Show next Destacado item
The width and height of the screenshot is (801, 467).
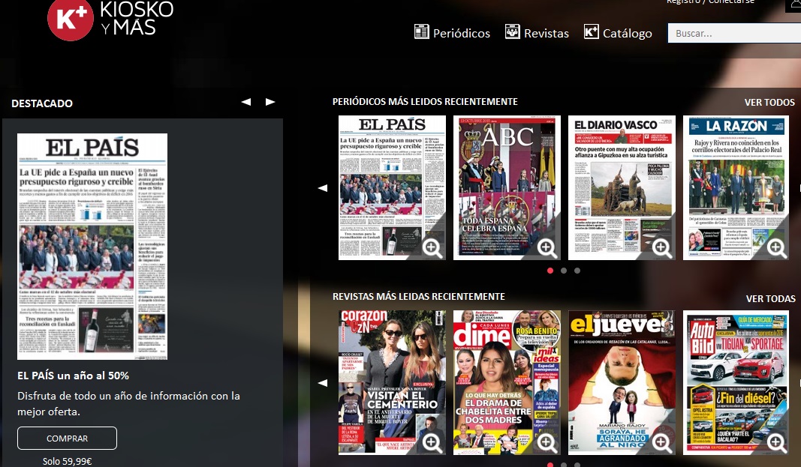click(270, 102)
